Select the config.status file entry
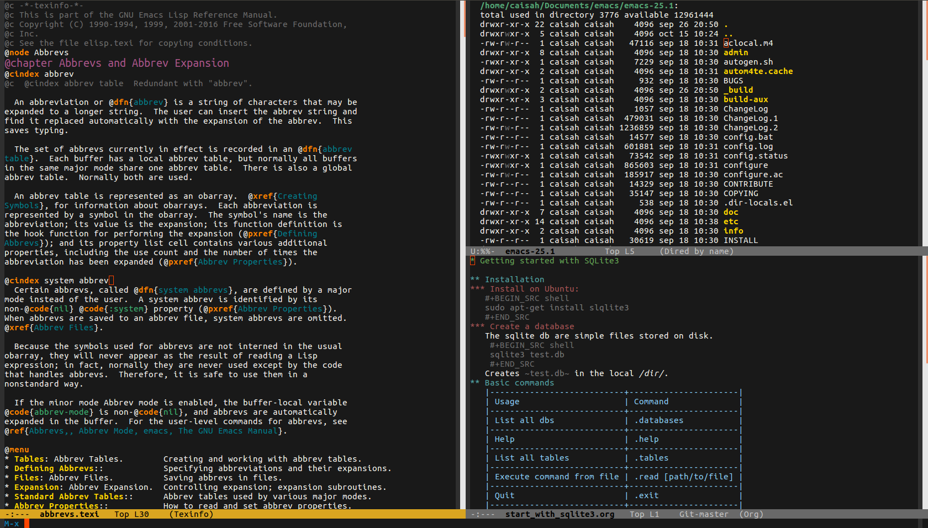 756,156
